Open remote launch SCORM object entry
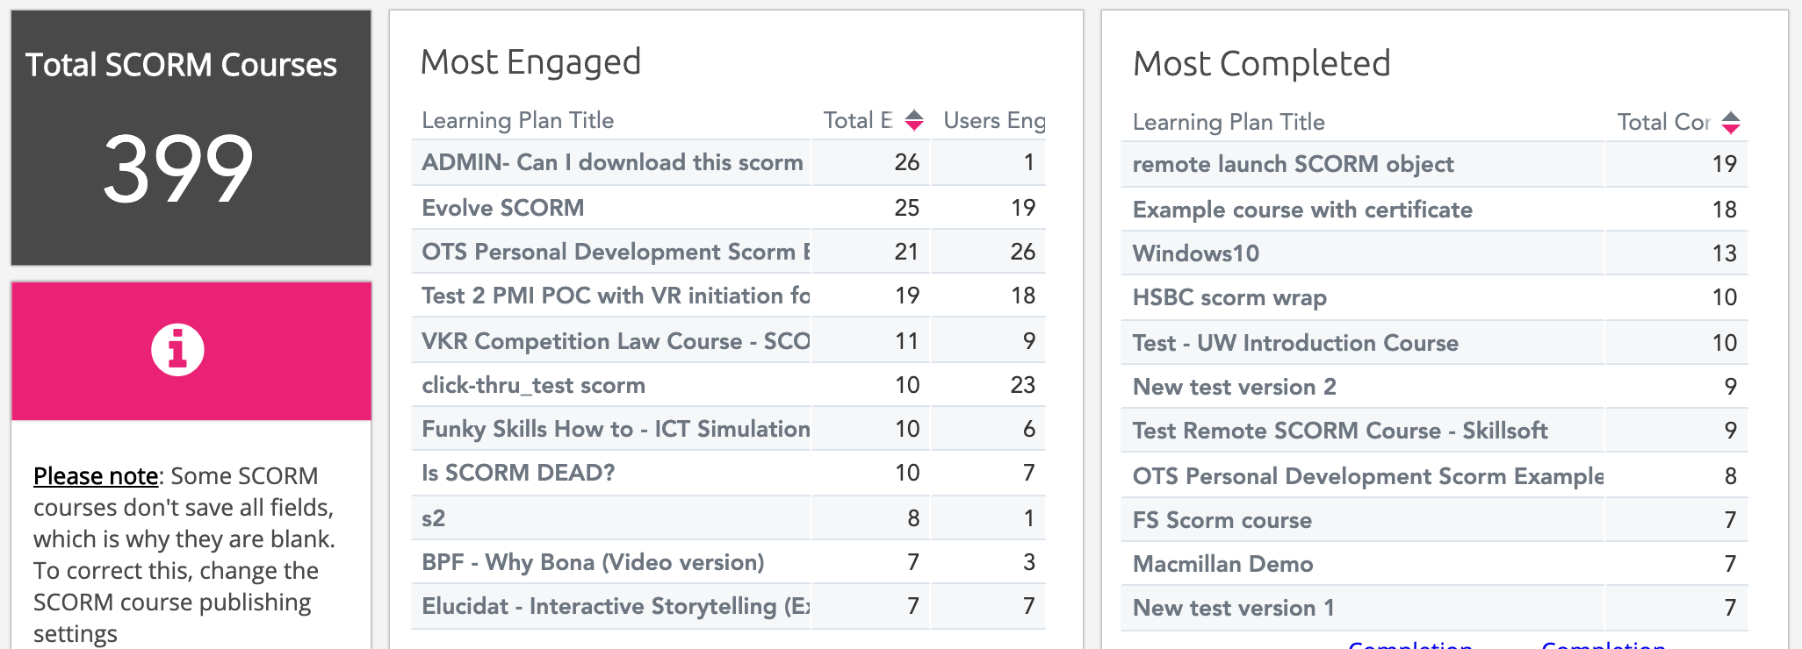Screen dimensions: 1802x649 click(x=1293, y=164)
